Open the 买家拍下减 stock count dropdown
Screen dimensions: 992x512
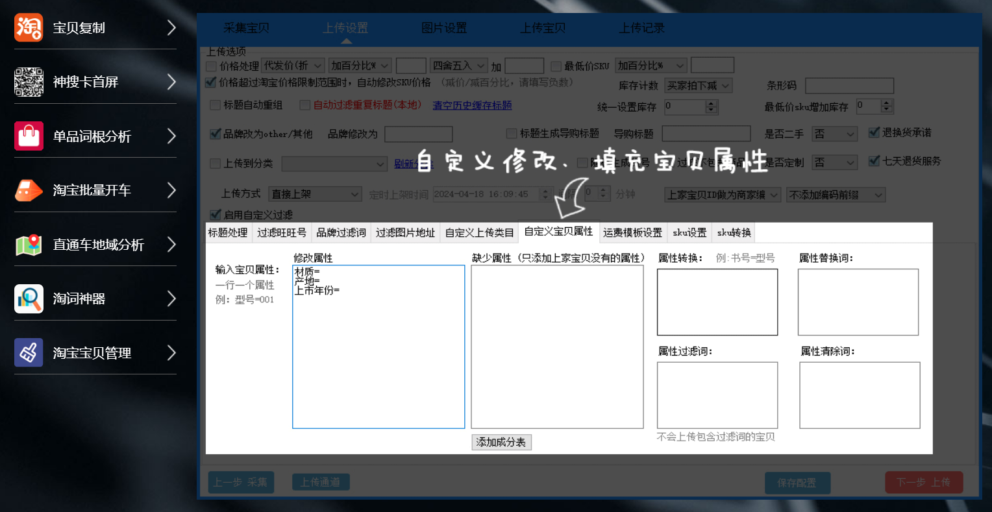[x=699, y=86]
